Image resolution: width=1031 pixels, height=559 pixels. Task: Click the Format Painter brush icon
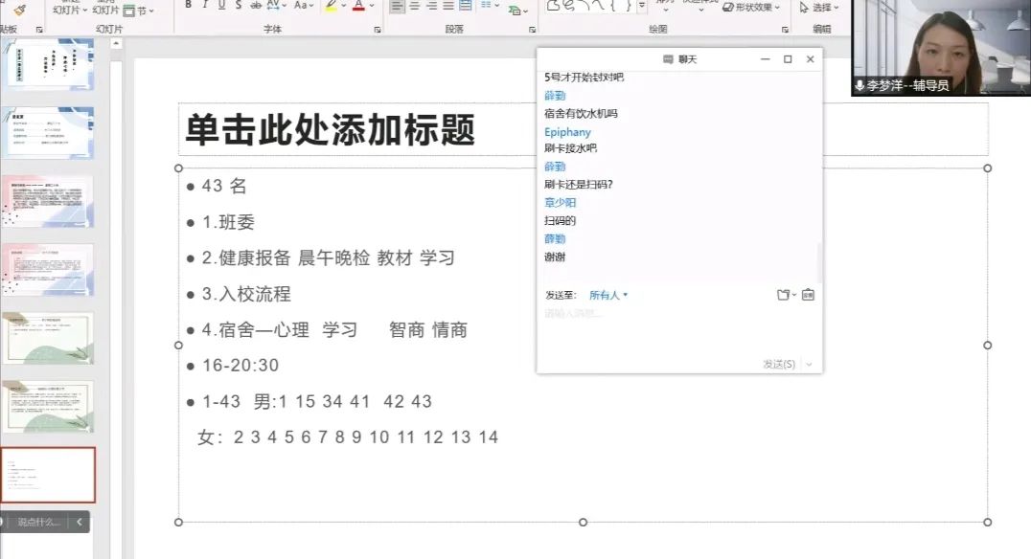click(x=19, y=8)
